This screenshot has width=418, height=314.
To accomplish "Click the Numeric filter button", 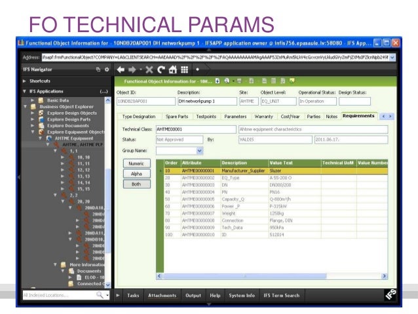I will point(136,163).
